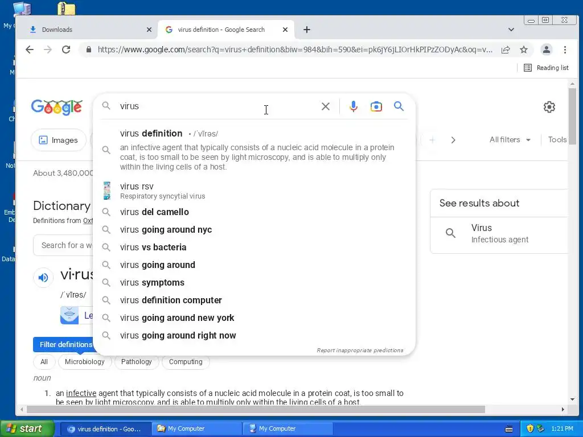Submit search with magnifier button
The width and height of the screenshot is (583, 437).
tap(399, 106)
